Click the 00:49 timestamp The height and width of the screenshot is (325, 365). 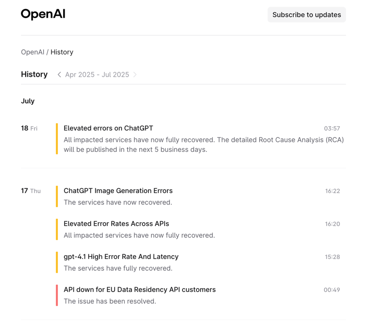tap(332, 290)
